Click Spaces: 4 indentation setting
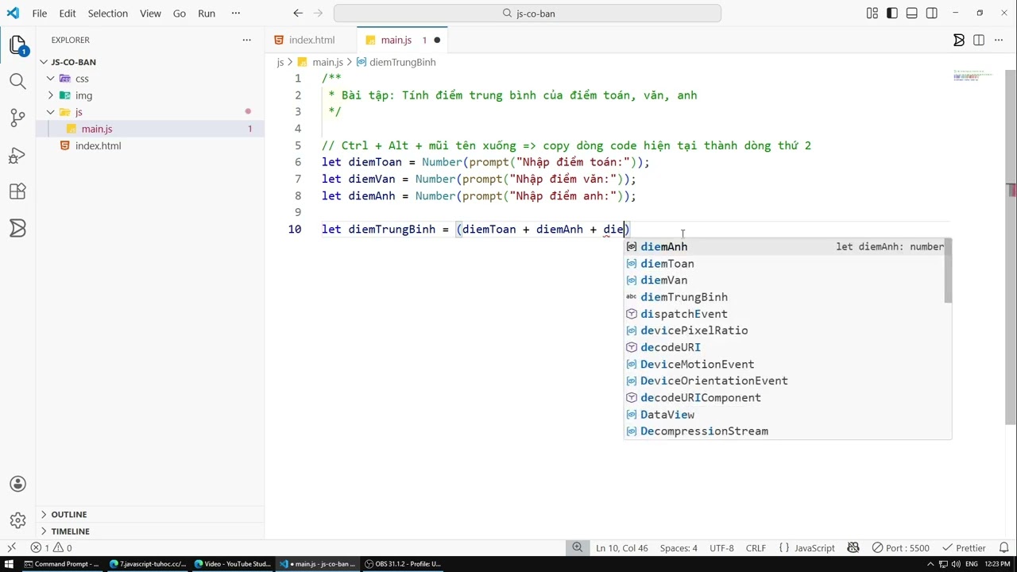This screenshot has width=1017, height=572. (x=679, y=547)
